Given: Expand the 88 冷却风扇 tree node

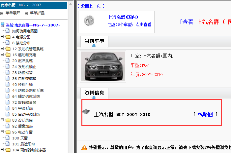Looking at the screenshot, I should click(x=2, y=120).
